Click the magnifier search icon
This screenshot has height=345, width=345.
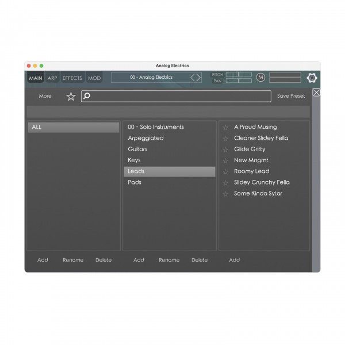click(87, 96)
